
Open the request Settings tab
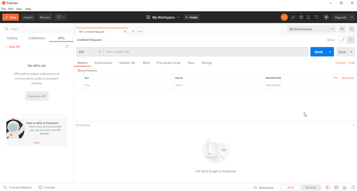206,62
